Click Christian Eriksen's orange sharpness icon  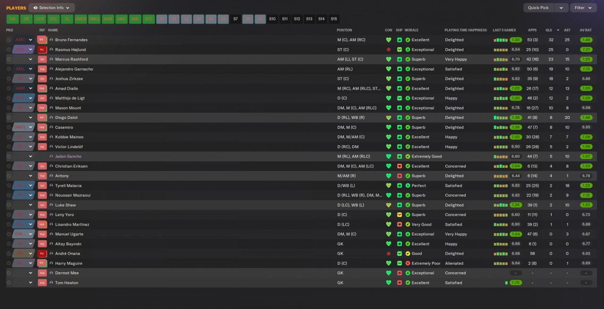[399, 166]
